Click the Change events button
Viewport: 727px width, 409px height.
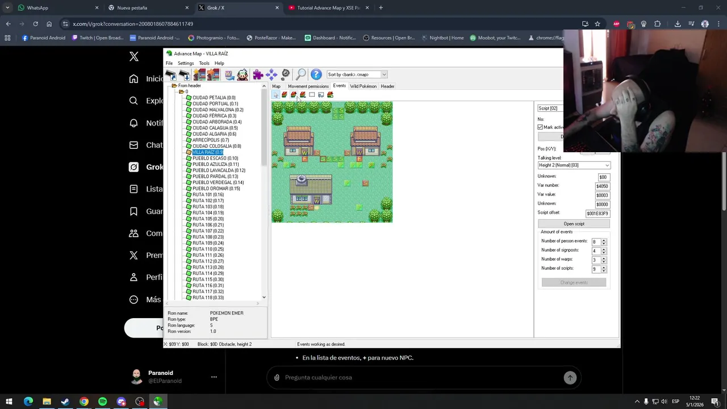[x=574, y=282]
